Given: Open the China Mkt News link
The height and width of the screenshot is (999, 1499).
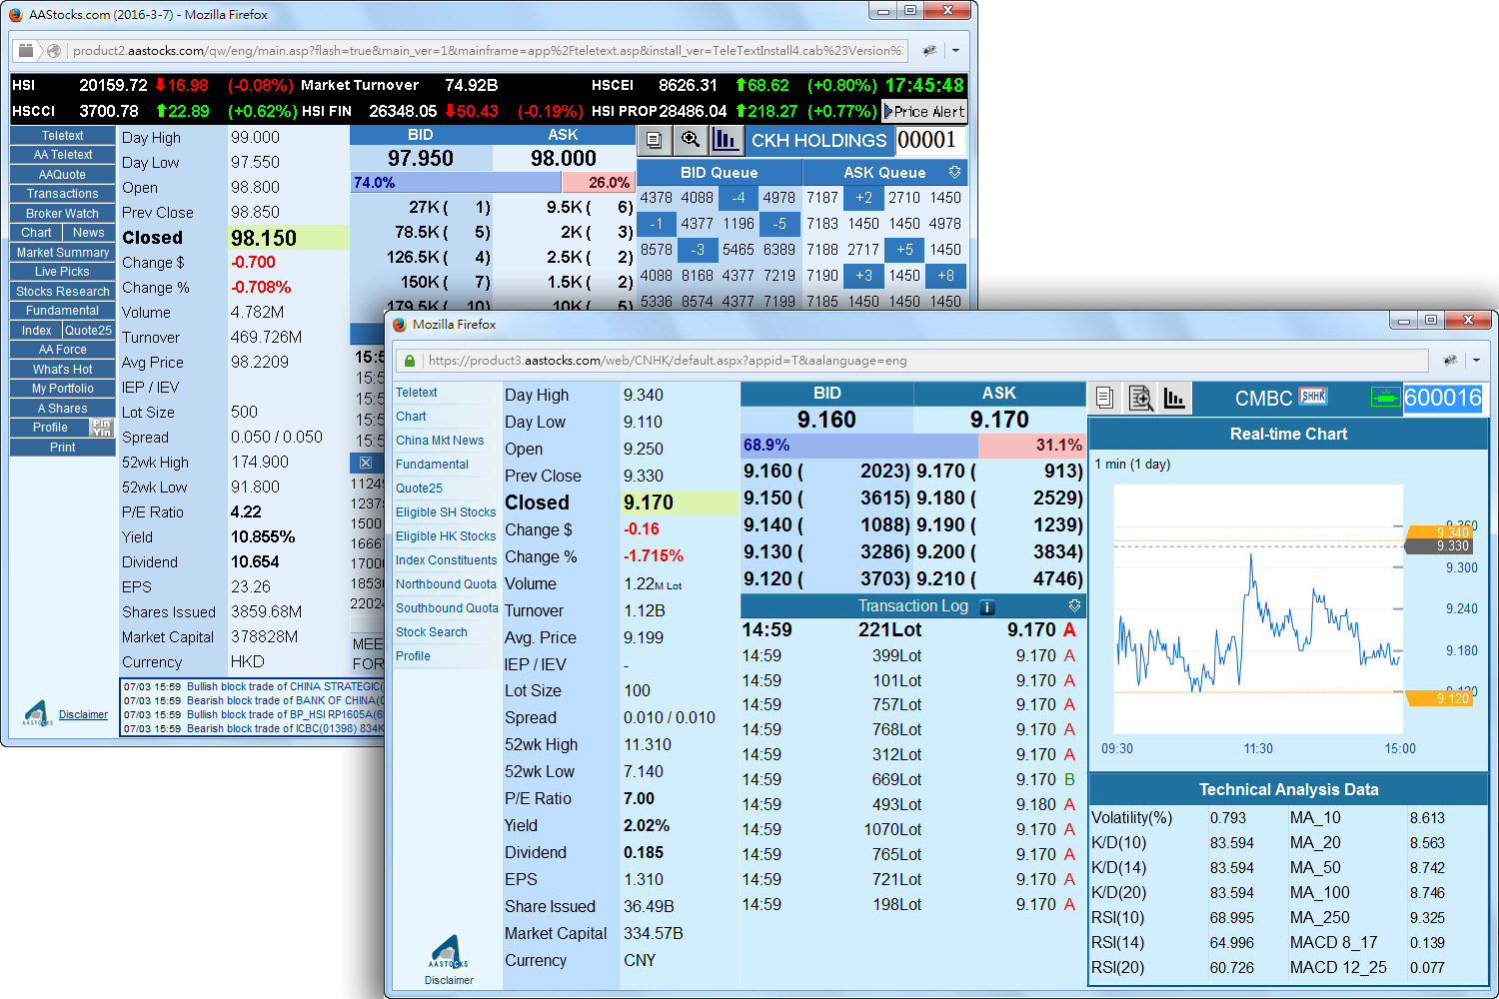Looking at the screenshot, I should [440, 441].
